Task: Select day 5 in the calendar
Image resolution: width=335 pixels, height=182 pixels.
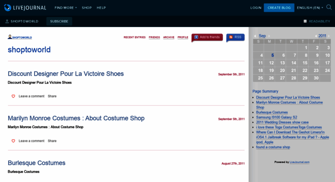Action: coord(272,56)
